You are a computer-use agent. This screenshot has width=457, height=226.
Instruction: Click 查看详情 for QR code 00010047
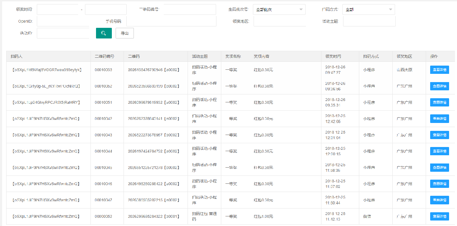(439, 200)
